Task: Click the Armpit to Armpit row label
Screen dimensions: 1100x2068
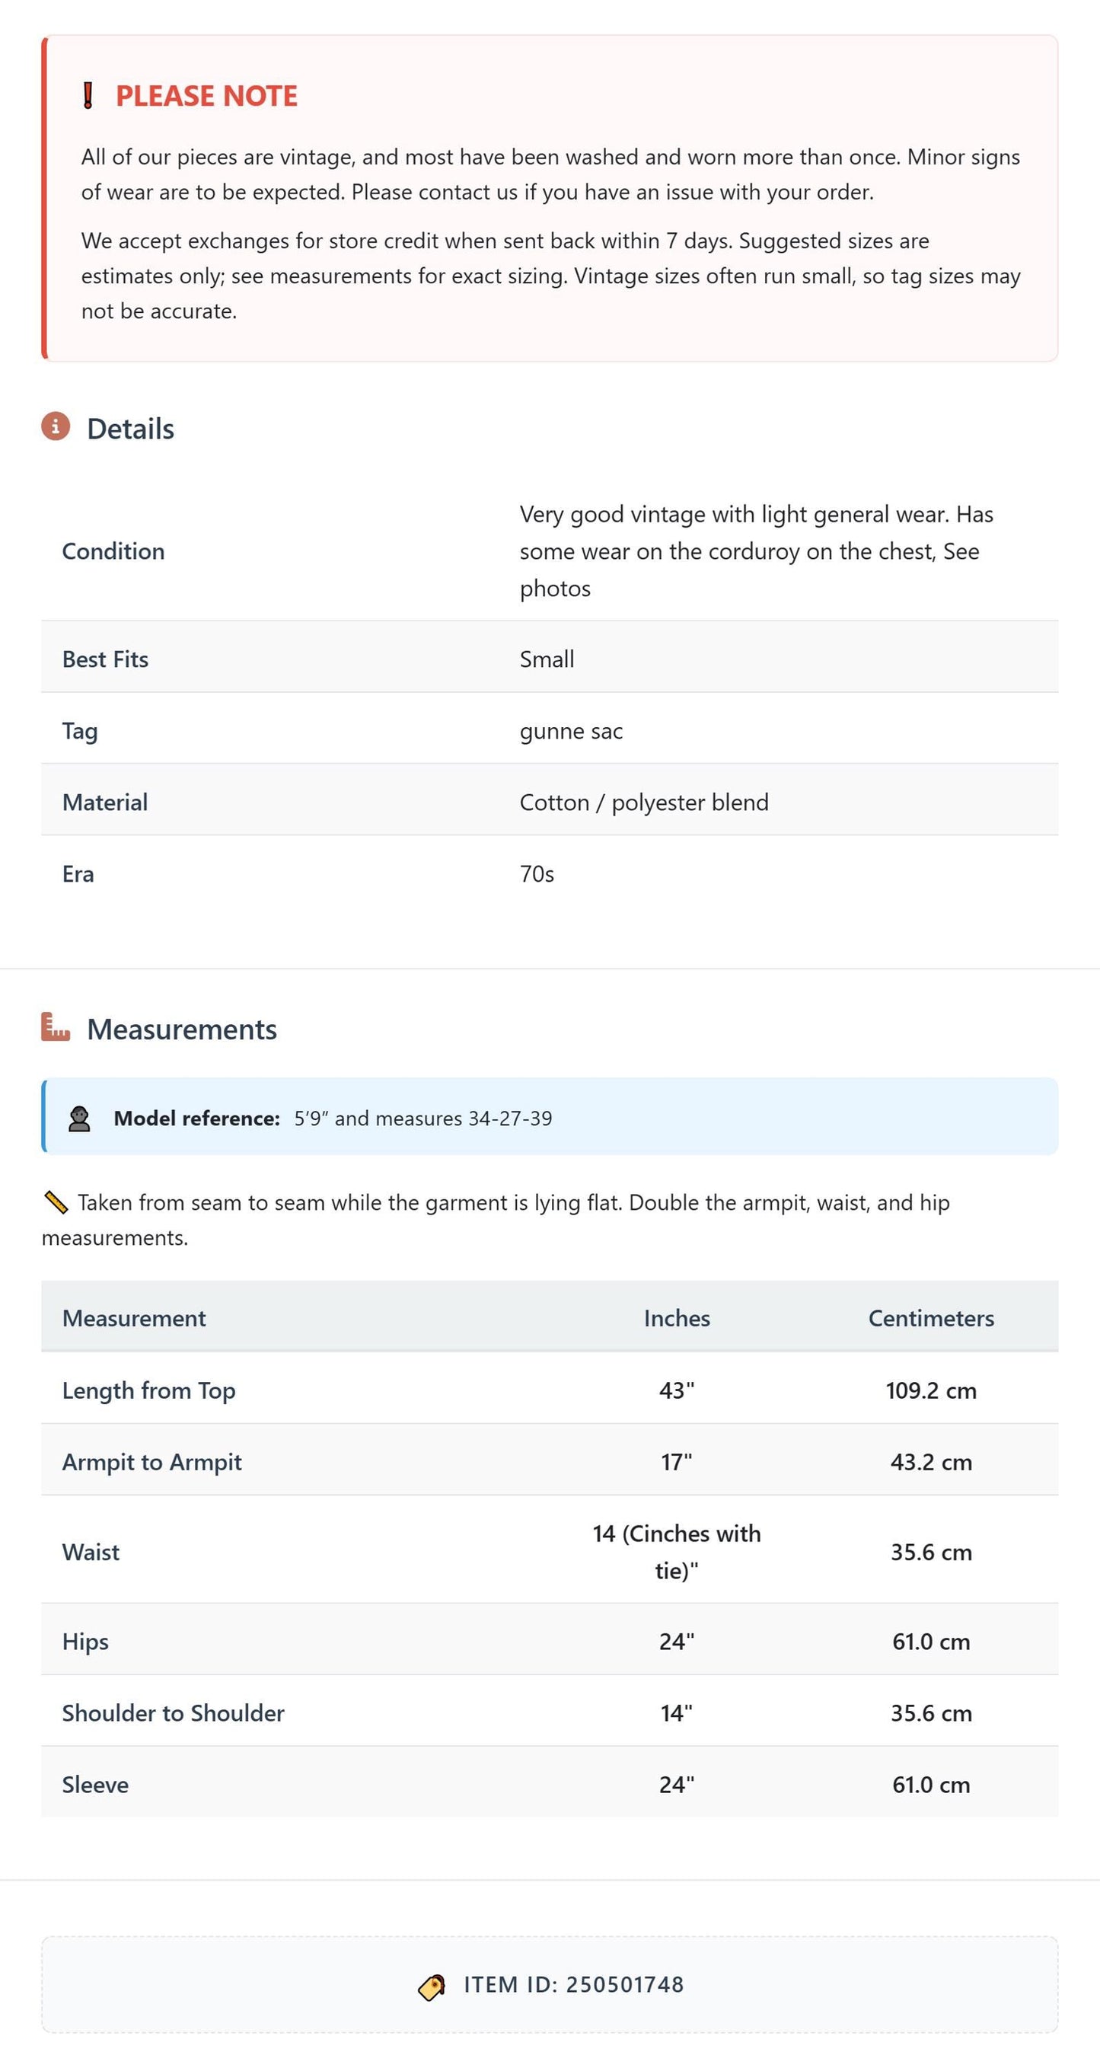Action: 151,1462
